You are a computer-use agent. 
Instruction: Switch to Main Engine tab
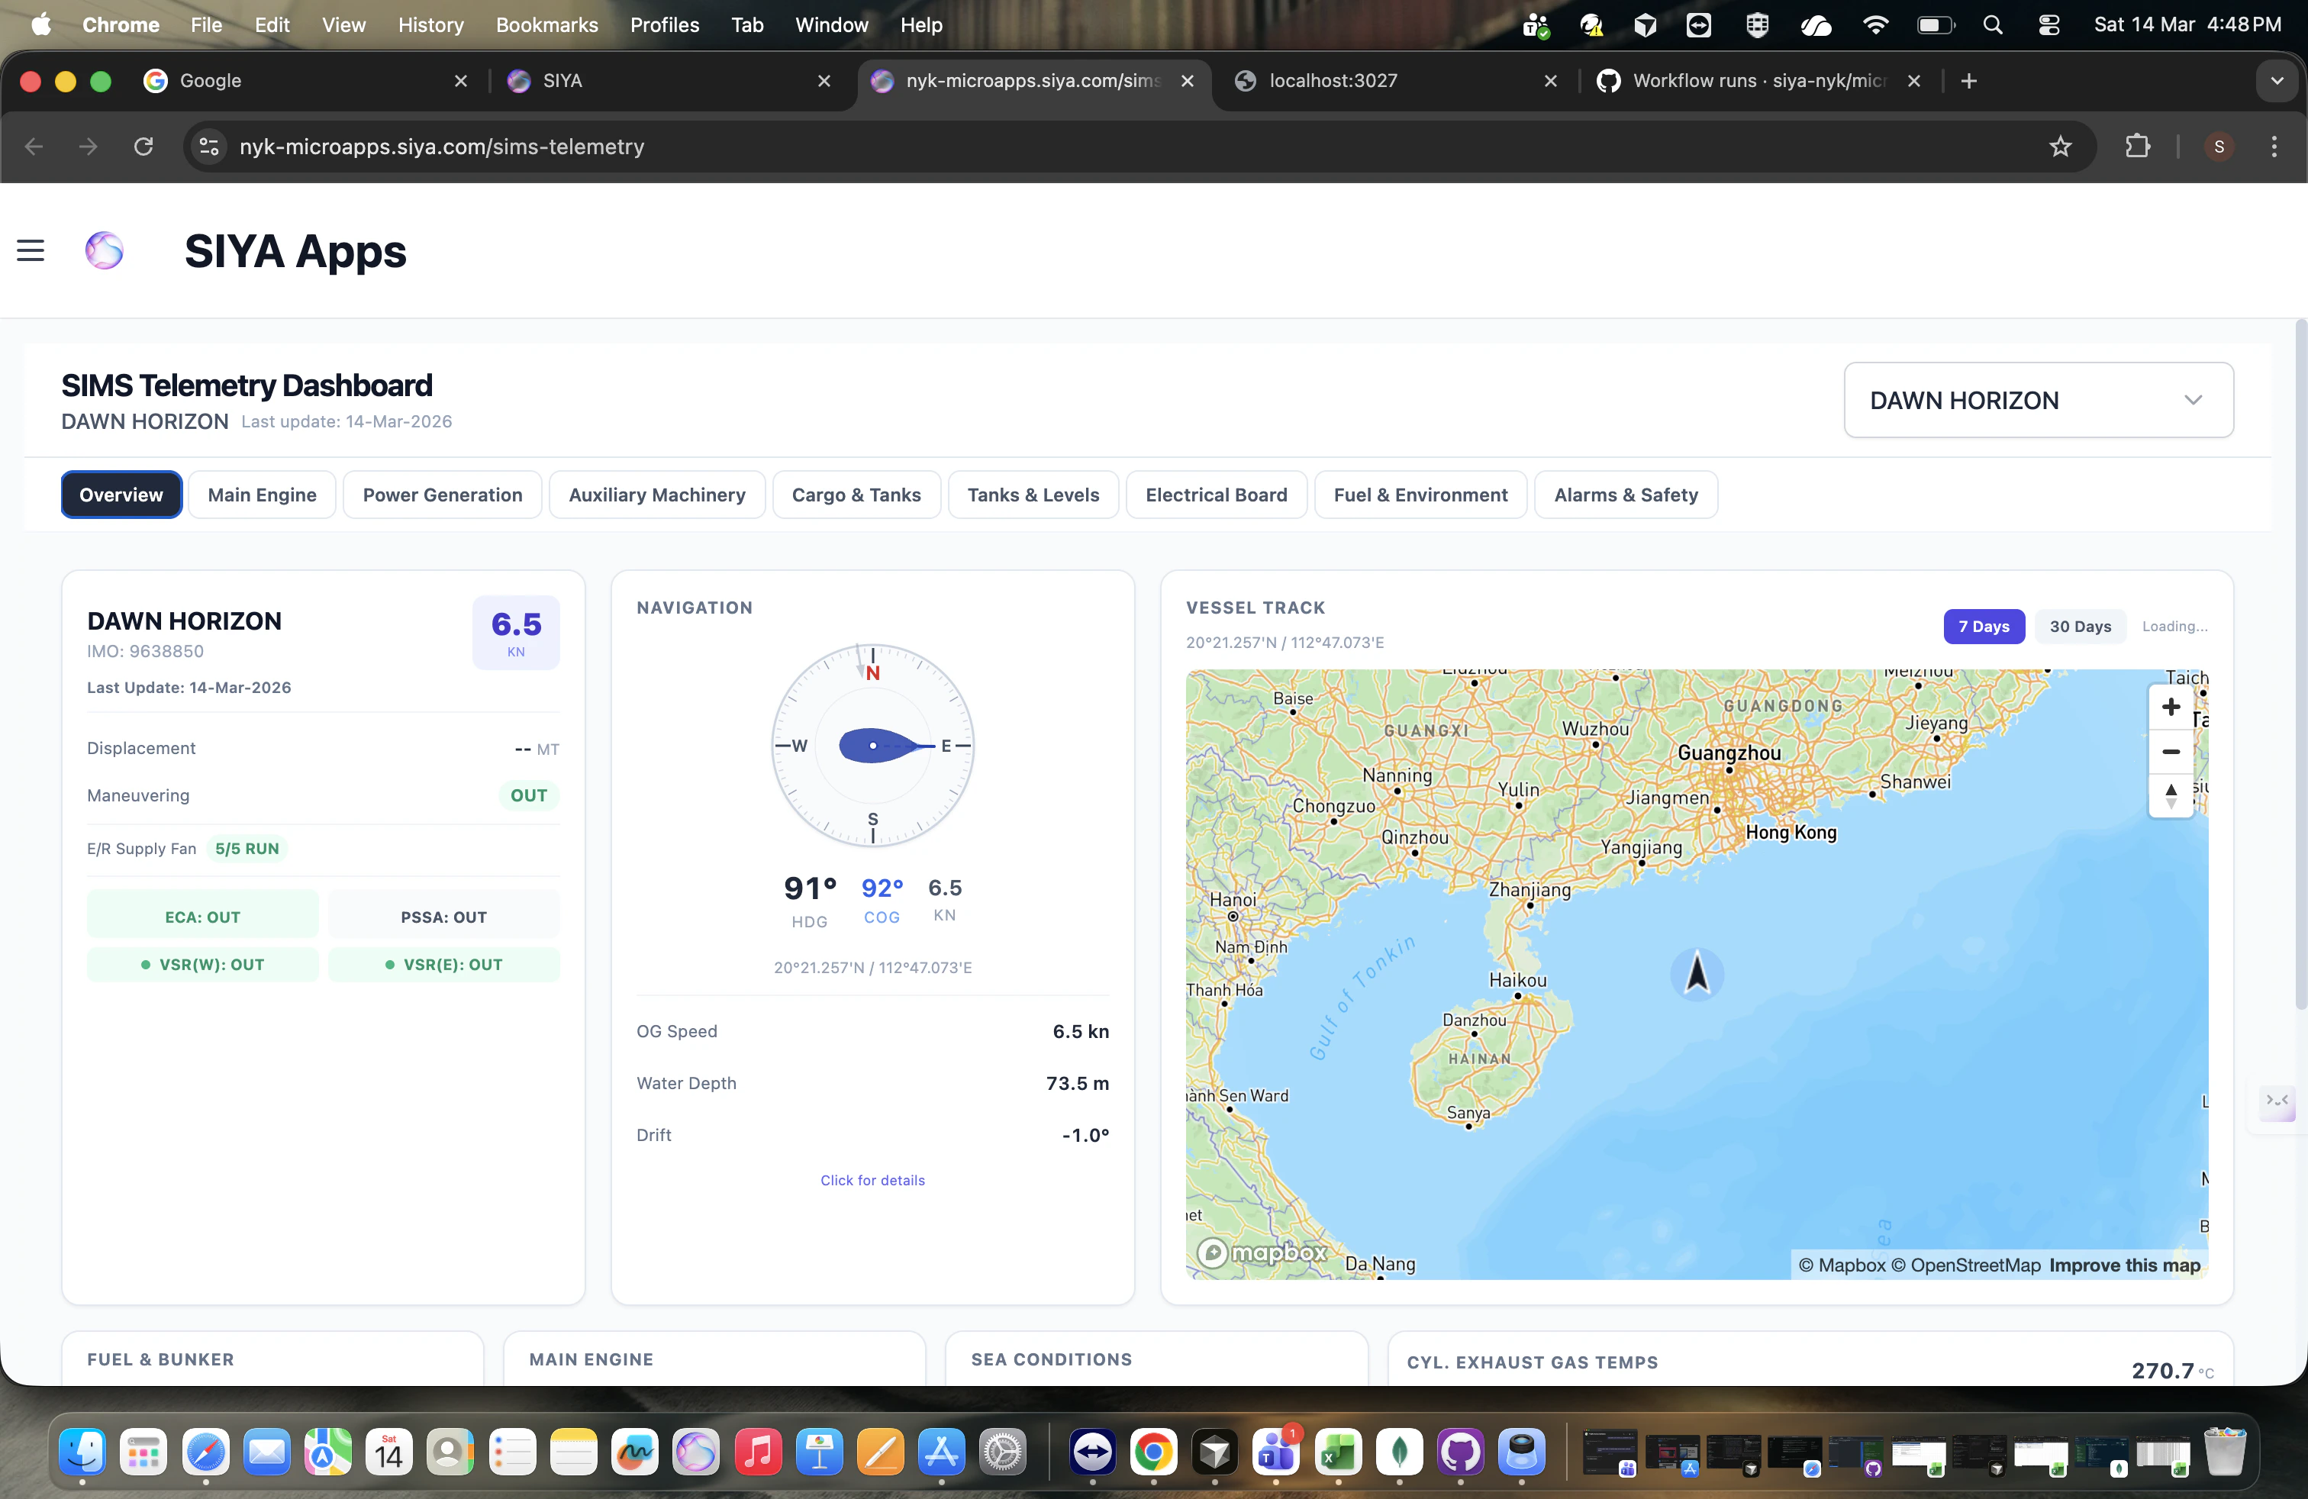[262, 495]
